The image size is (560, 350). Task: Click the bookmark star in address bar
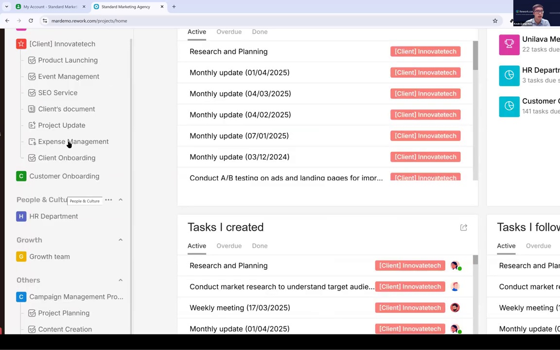[x=495, y=21]
